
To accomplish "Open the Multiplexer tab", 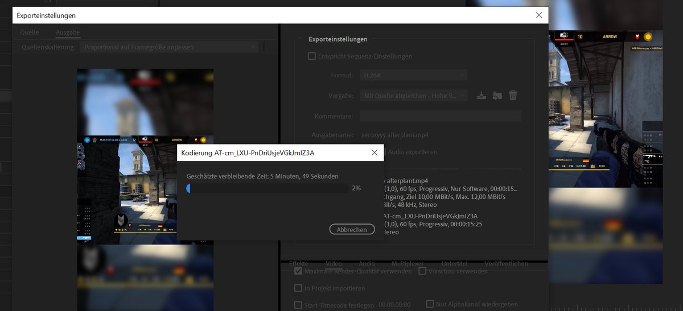I will coord(408,264).
